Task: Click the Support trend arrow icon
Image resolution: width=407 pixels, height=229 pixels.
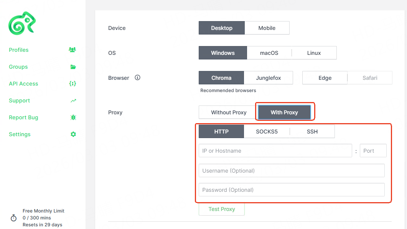Action: (73, 100)
